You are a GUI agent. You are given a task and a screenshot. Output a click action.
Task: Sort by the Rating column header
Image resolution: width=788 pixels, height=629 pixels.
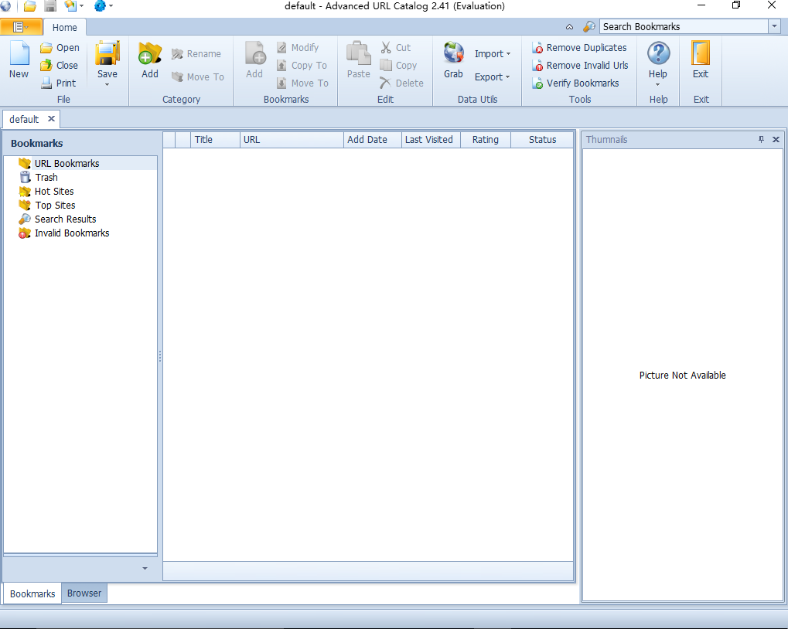tap(486, 140)
